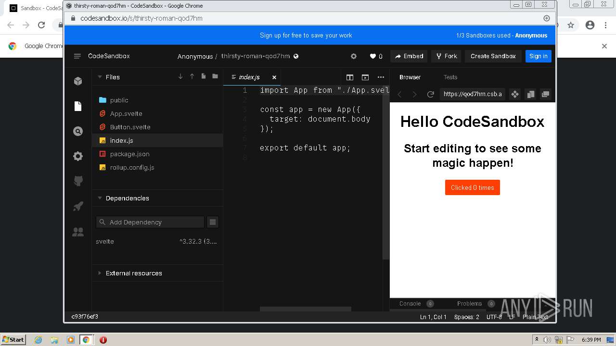Fork this sandbox
The image size is (616, 346).
pos(447,56)
